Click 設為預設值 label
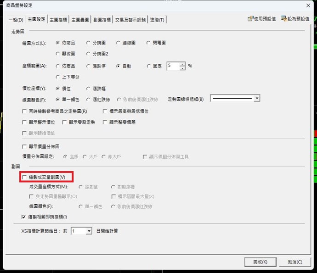The image size is (317, 273). [299, 19]
